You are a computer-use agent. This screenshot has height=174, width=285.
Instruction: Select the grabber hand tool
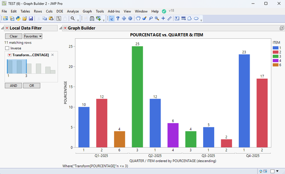coord(138,19)
